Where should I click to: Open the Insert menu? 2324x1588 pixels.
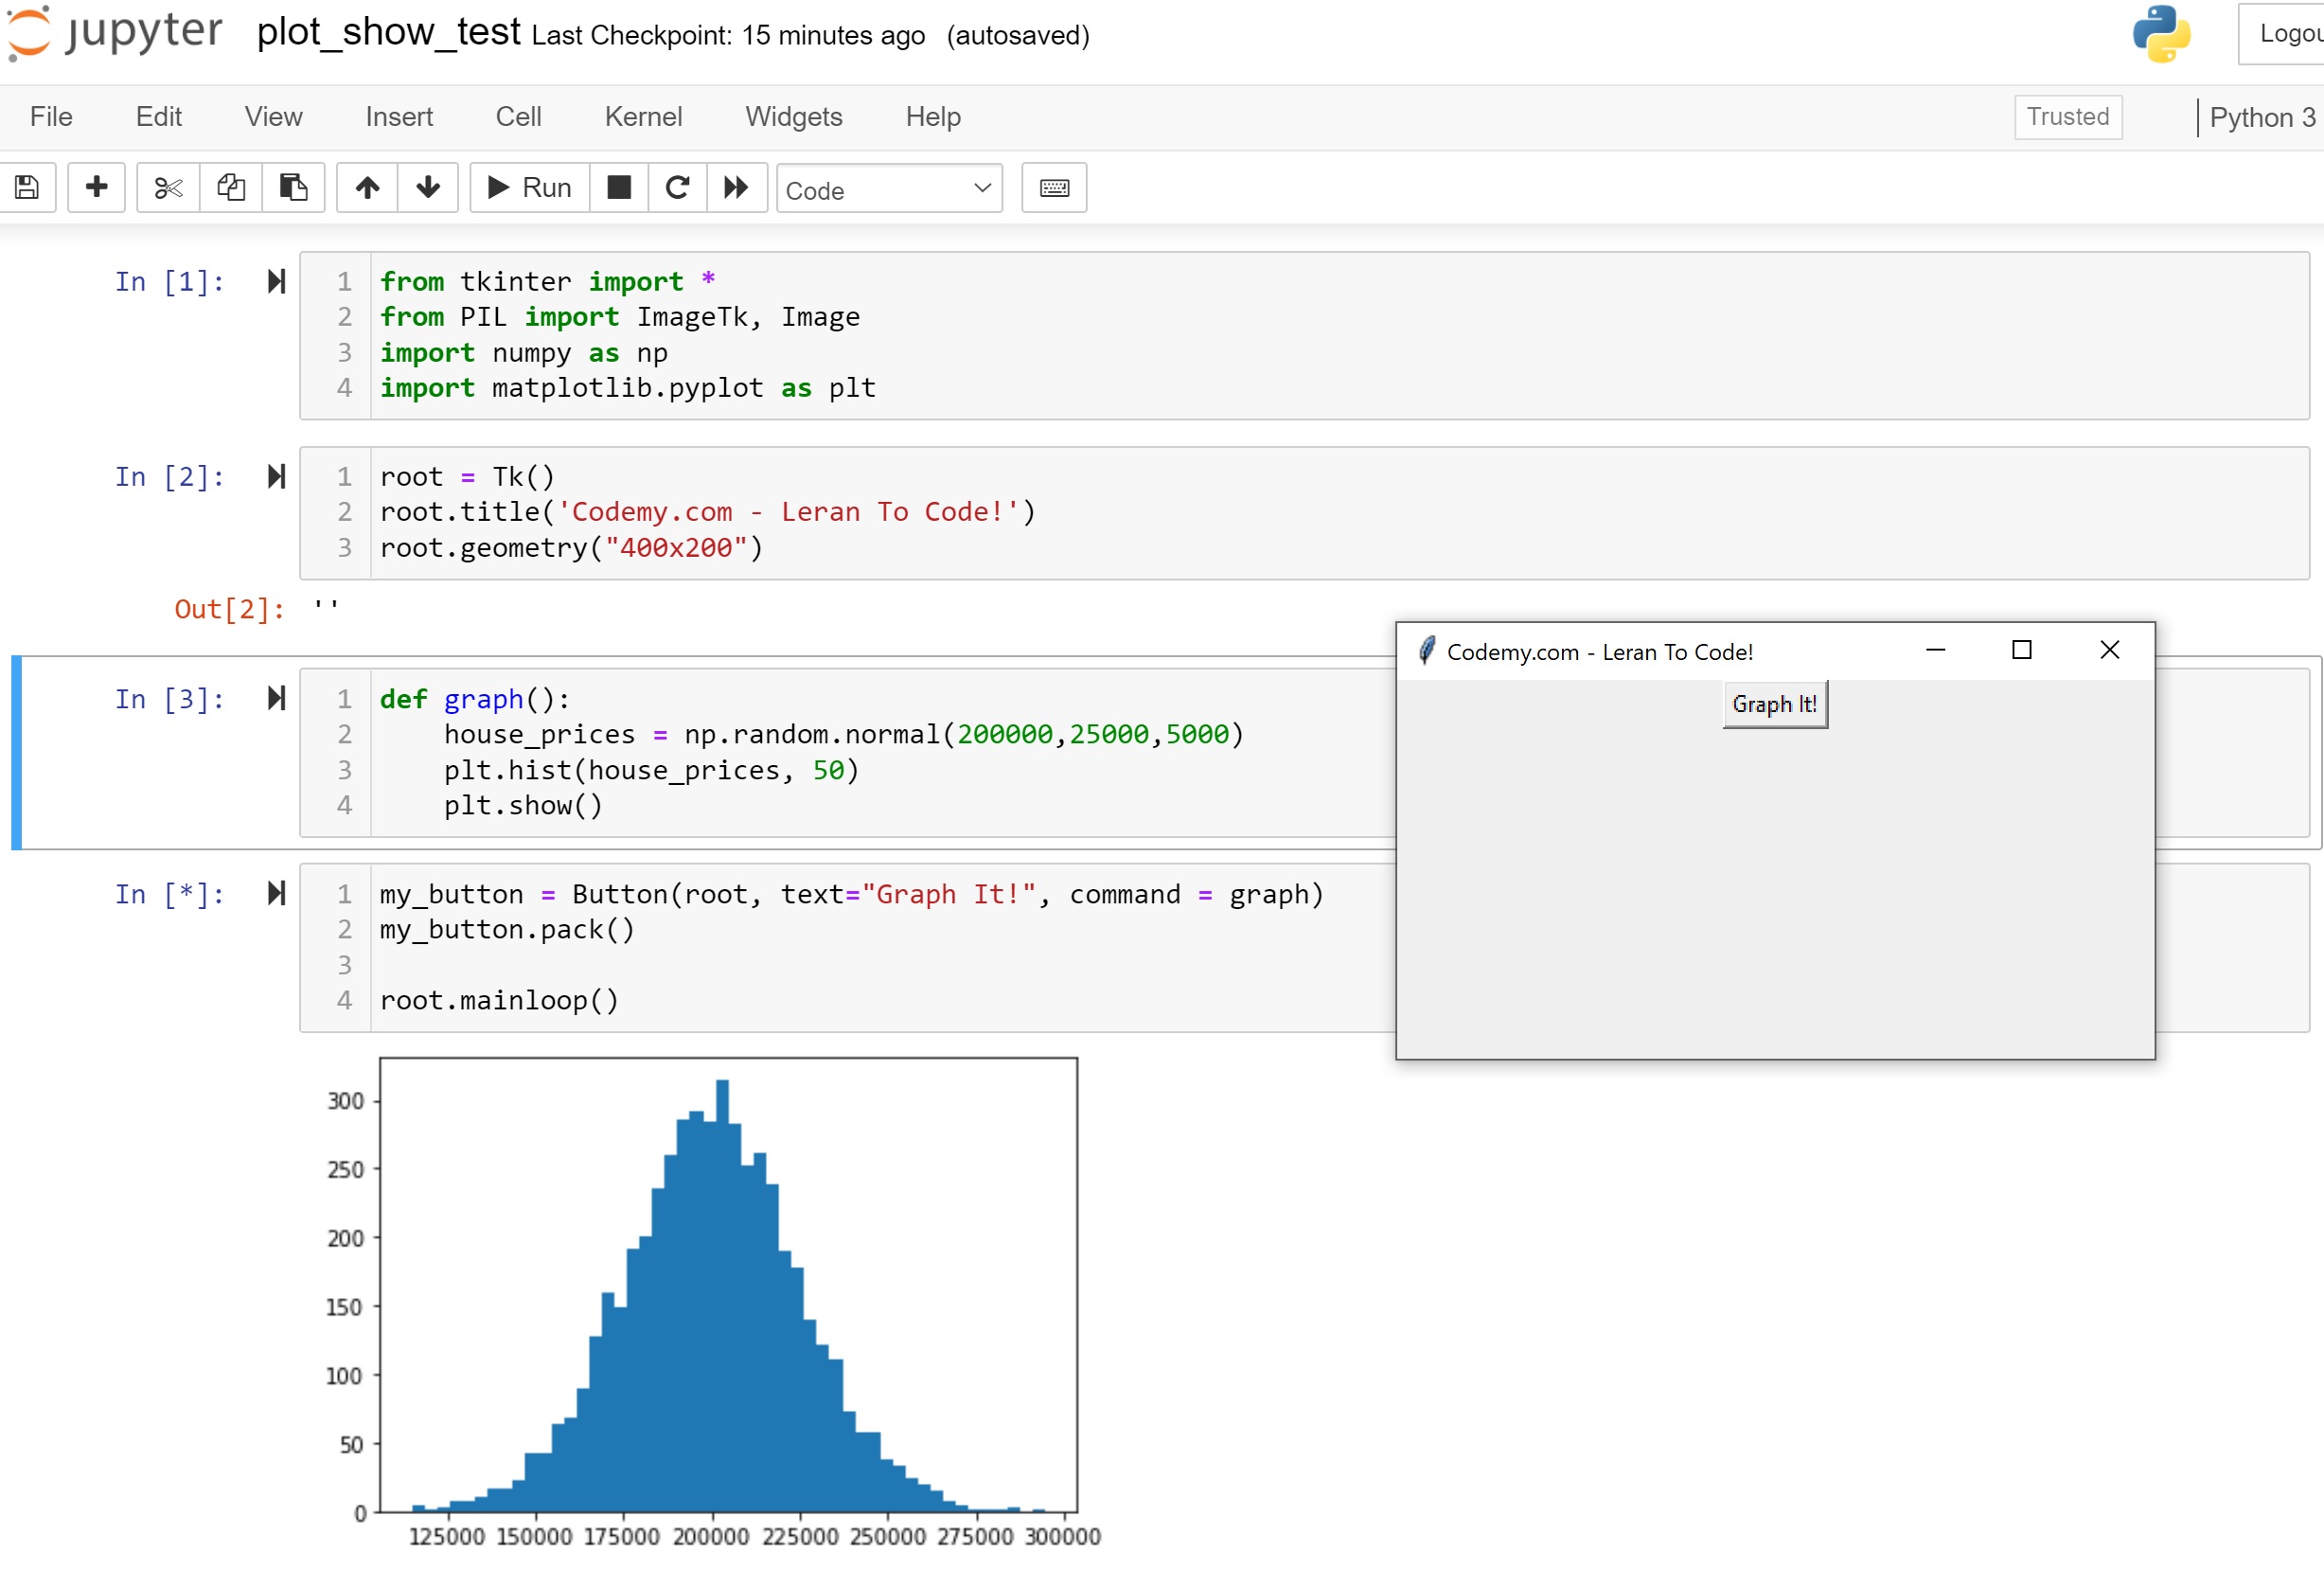[399, 117]
